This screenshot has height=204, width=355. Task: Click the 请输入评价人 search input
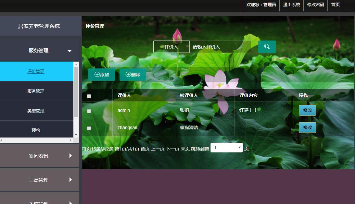(x=220, y=47)
